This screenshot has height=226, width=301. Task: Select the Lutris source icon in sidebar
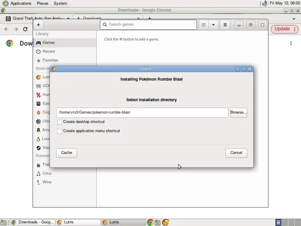[x=39, y=77]
